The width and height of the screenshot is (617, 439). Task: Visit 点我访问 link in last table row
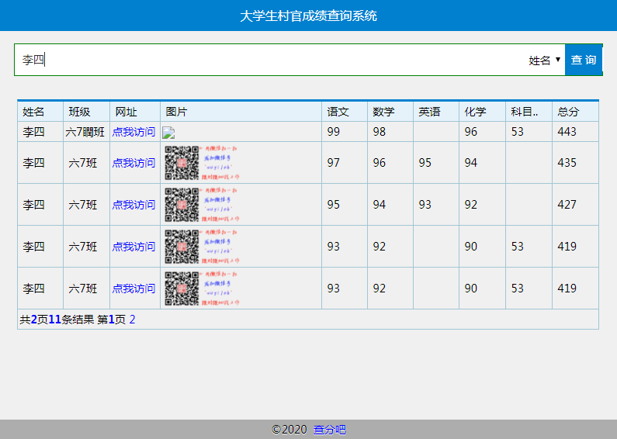coord(133,289)
